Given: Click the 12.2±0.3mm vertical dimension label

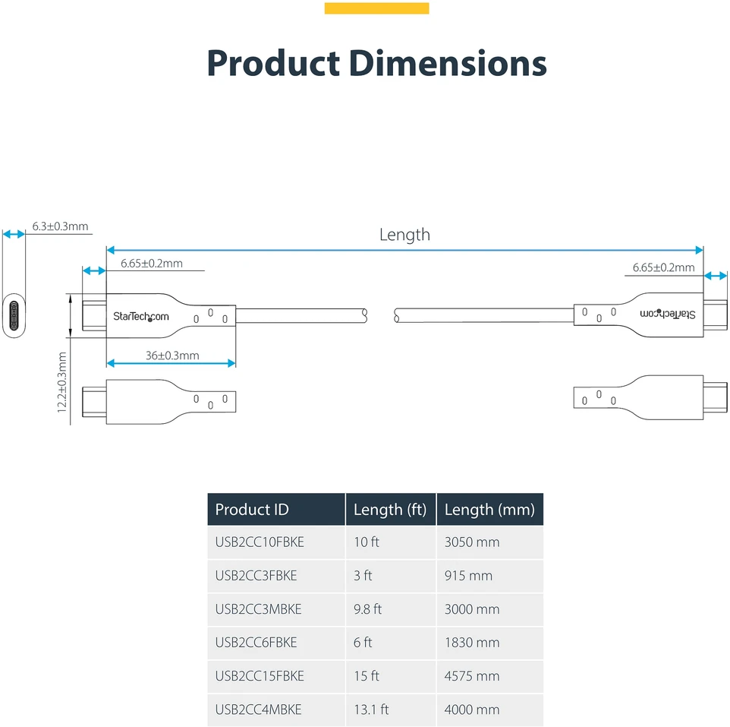Looking at the screenshot, I should 62,382.
